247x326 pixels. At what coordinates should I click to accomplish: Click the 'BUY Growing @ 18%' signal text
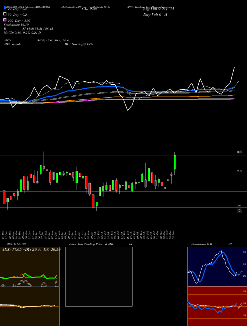click(x=79, y=44)
